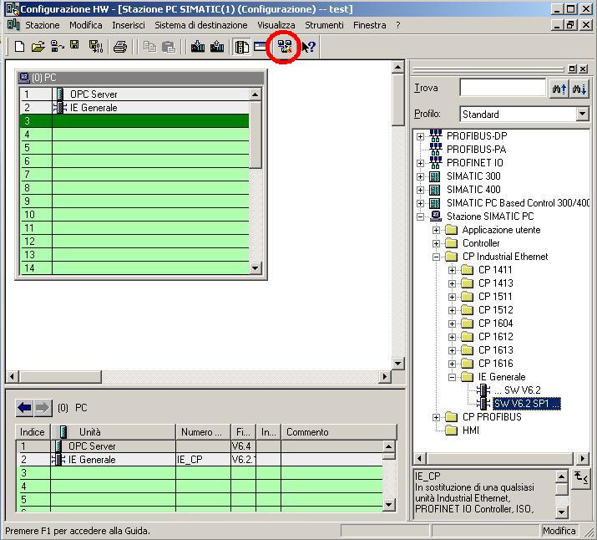Print the configuration with the printer icon
Screen dimensions: 597x540
[120, 48]
